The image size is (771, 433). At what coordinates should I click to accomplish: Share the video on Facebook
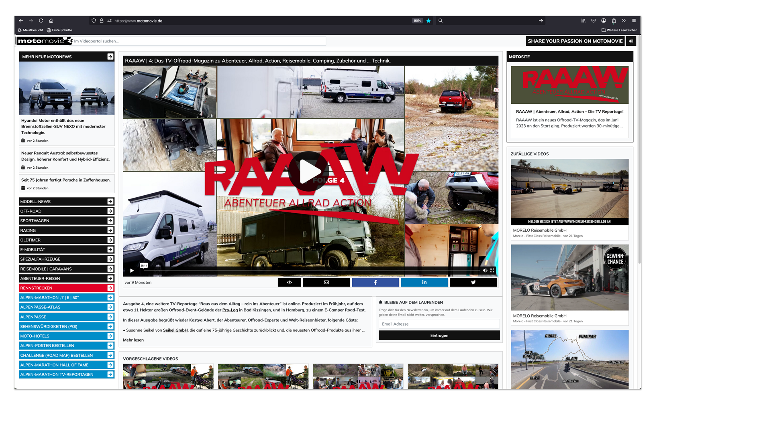tap(375, 283)
